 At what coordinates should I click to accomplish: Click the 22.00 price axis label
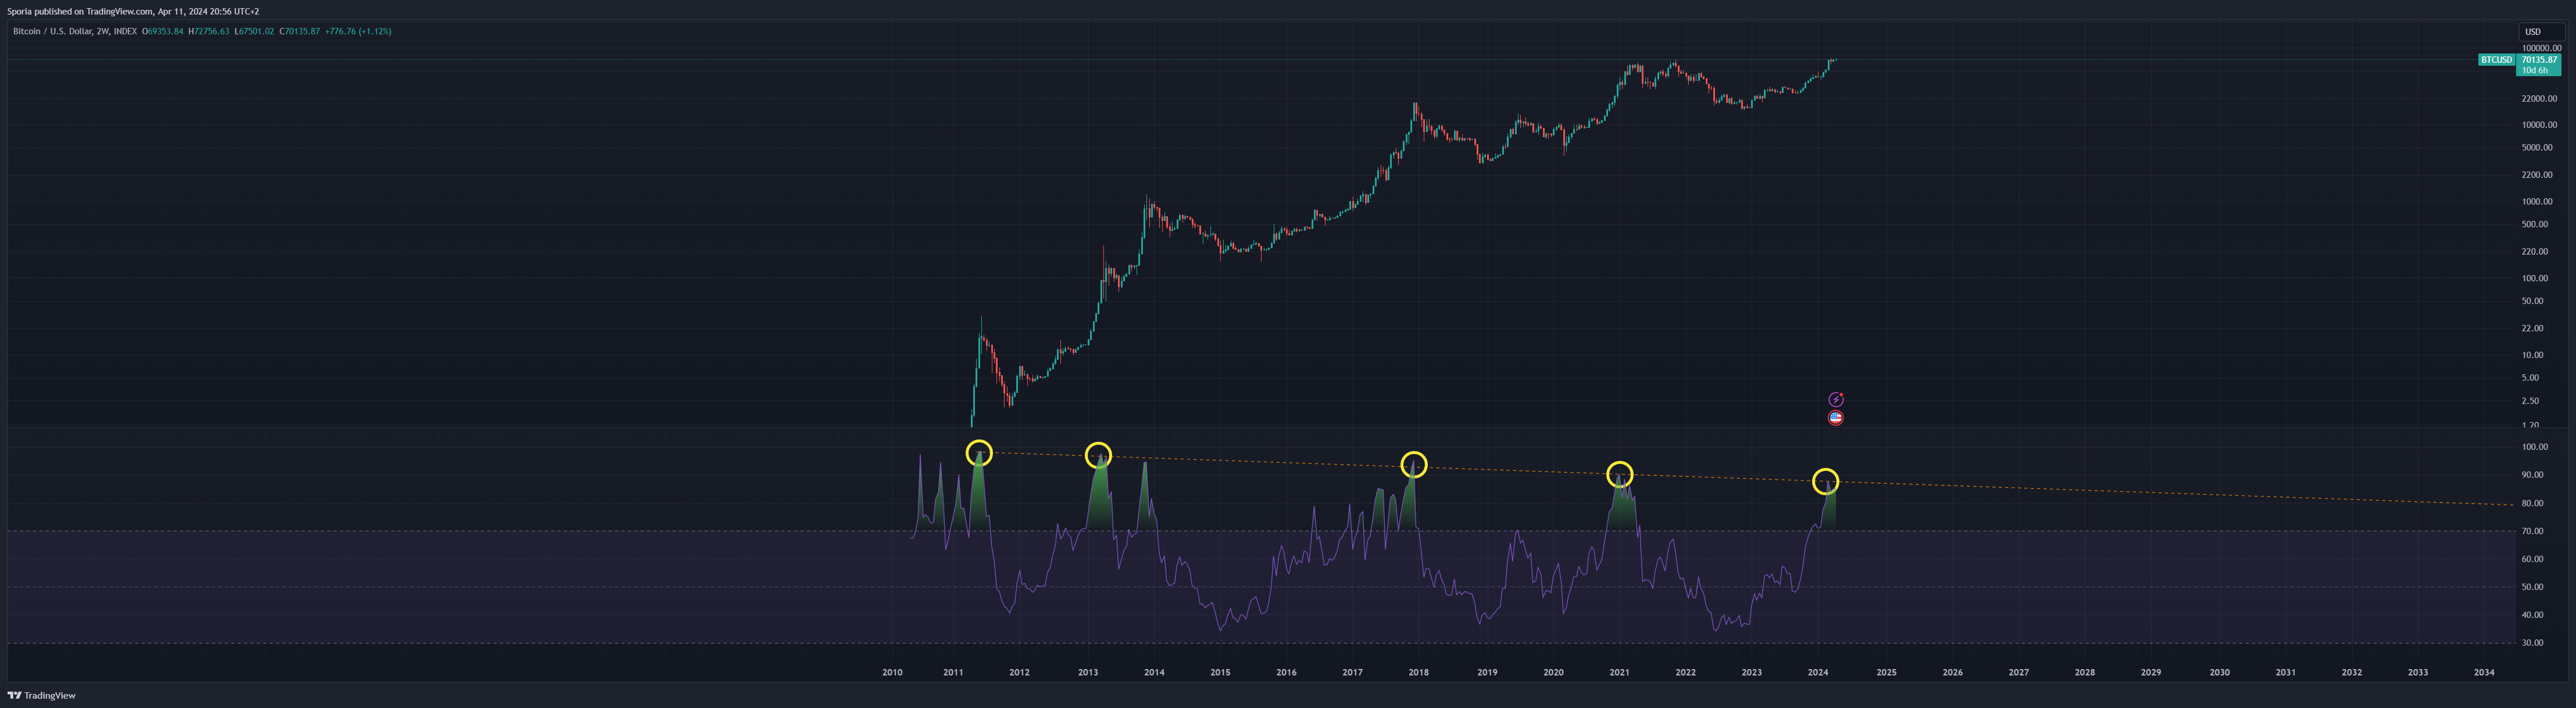pos(2533,329)
